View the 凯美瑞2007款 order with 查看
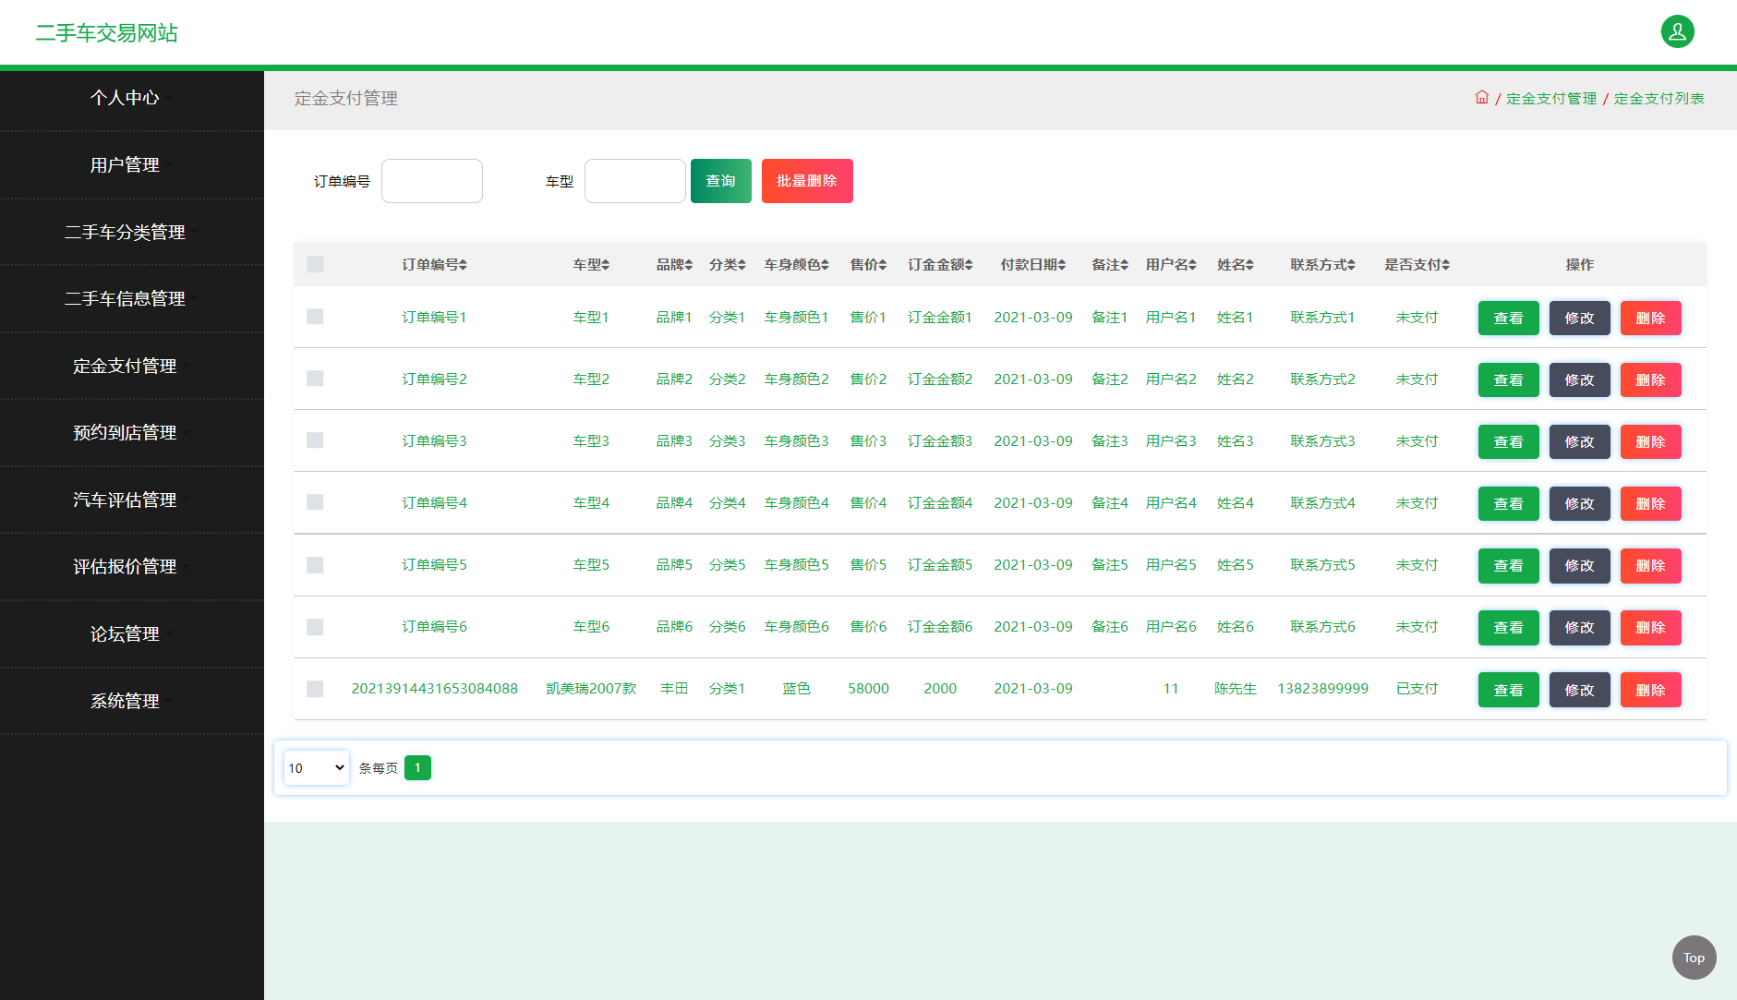 pyautogui.click(x=1508, y=690)
